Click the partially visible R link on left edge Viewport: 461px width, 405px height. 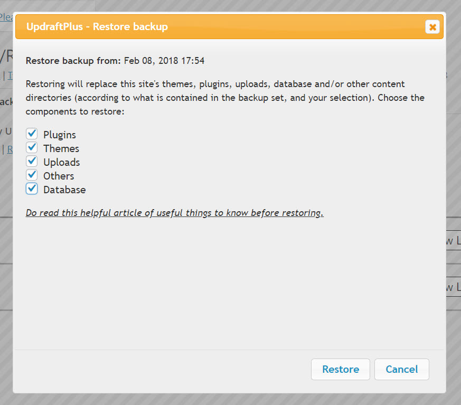[11, 149]
